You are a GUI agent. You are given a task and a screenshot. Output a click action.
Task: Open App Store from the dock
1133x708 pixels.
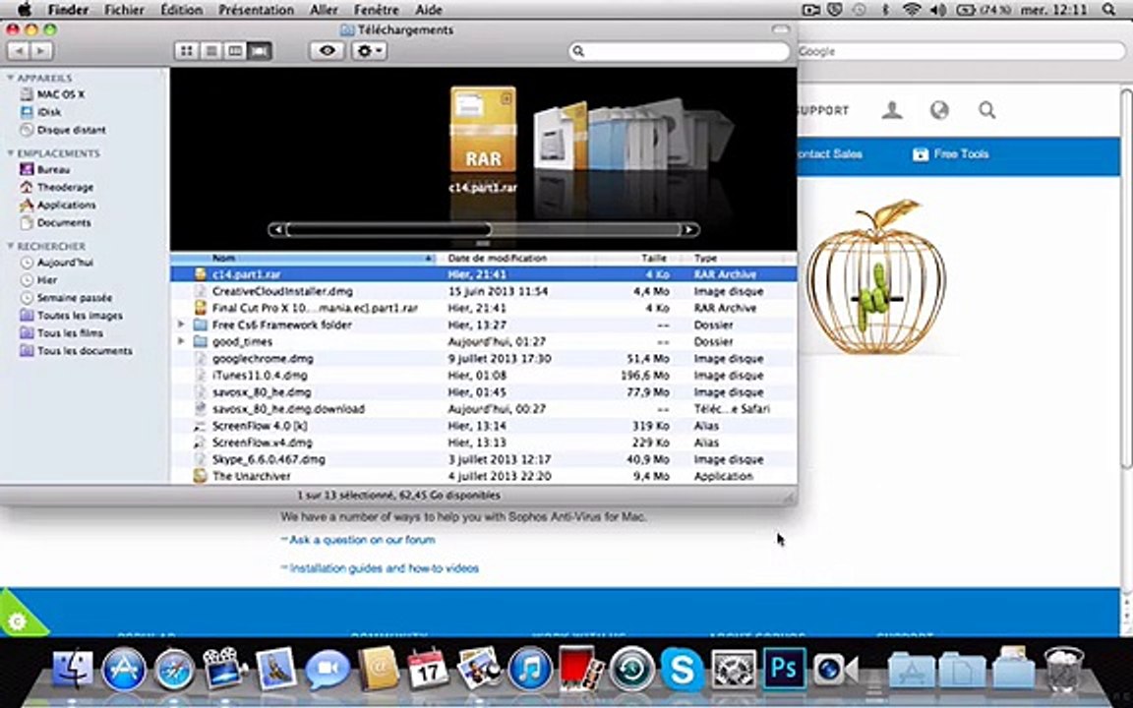(124, 669)
